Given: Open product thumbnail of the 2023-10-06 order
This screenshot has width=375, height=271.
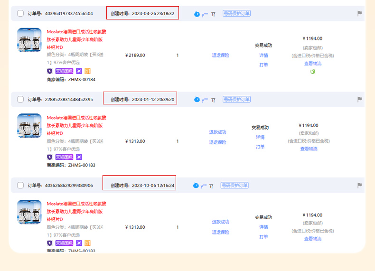Looking at the screenshot, I should (x=29, y=212).
